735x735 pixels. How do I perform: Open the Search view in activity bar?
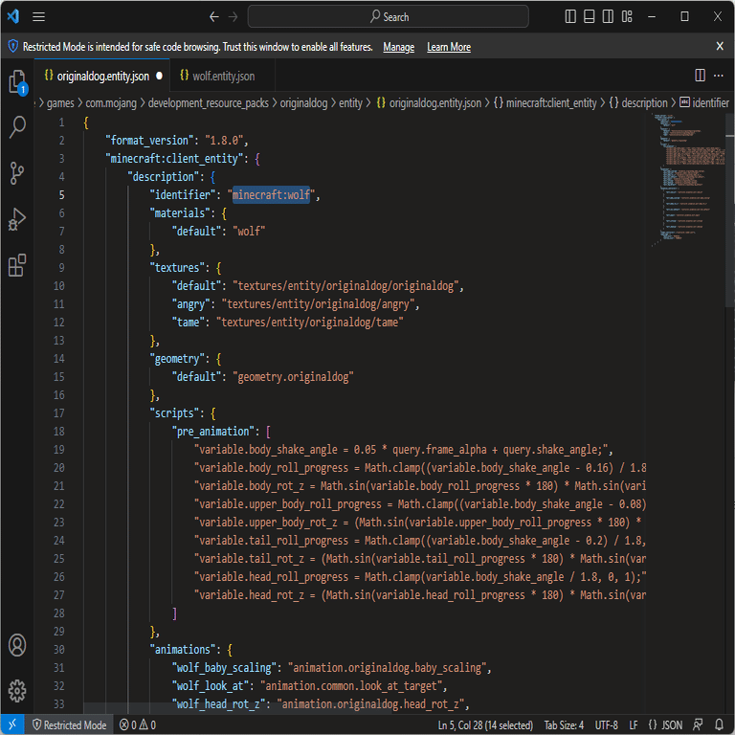(17, 126)
